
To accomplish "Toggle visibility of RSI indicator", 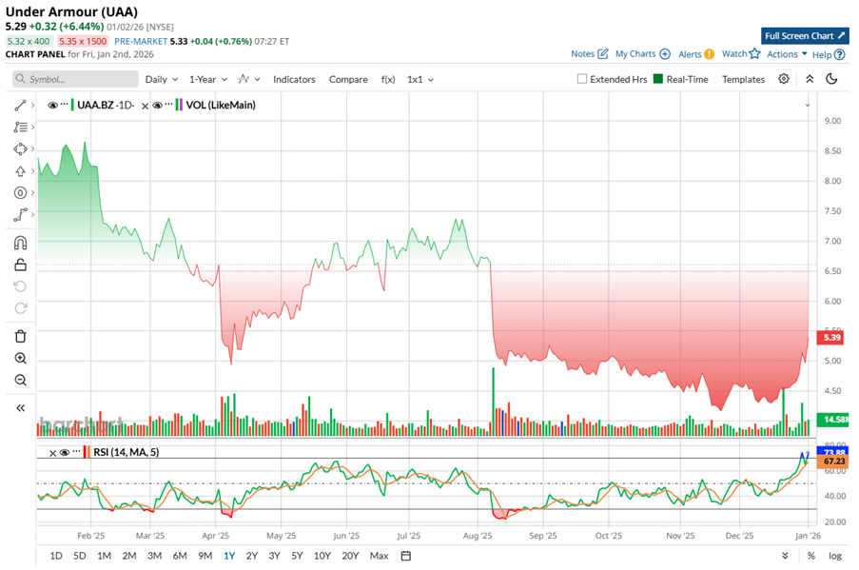I will (64, 453).
